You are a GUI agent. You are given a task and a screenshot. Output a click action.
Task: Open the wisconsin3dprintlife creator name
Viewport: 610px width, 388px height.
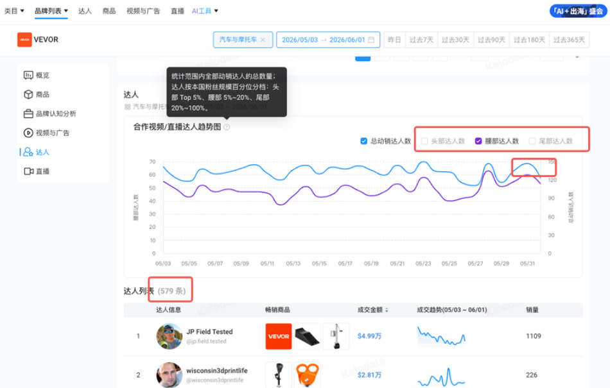(x=216, y=371)
